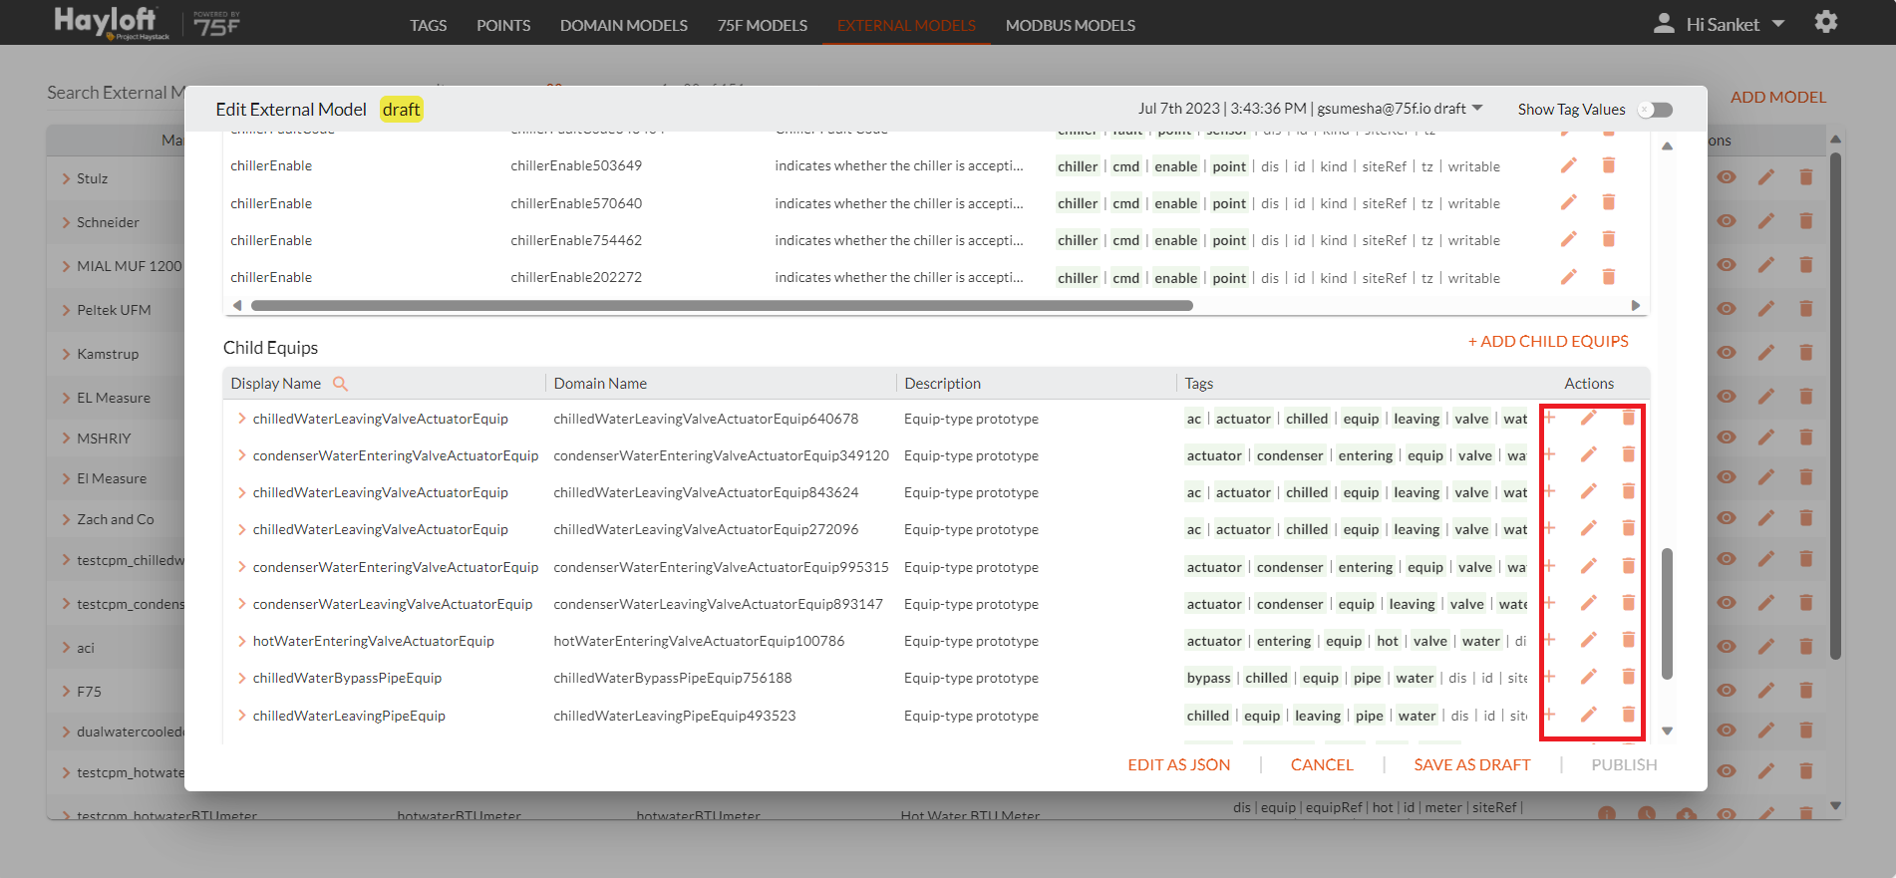Click the dialog's vertical scrollbar thumb
Screen dimensions: 1896x878
pyautogui.click(x=1667, y=613)
